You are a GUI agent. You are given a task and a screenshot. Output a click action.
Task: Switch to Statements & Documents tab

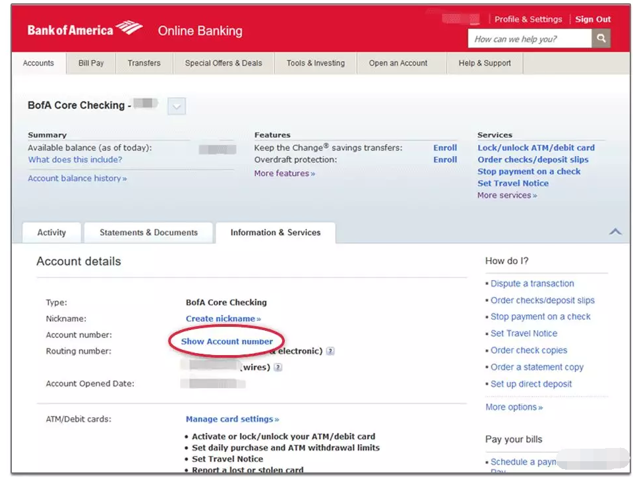(x=148, y=233)
